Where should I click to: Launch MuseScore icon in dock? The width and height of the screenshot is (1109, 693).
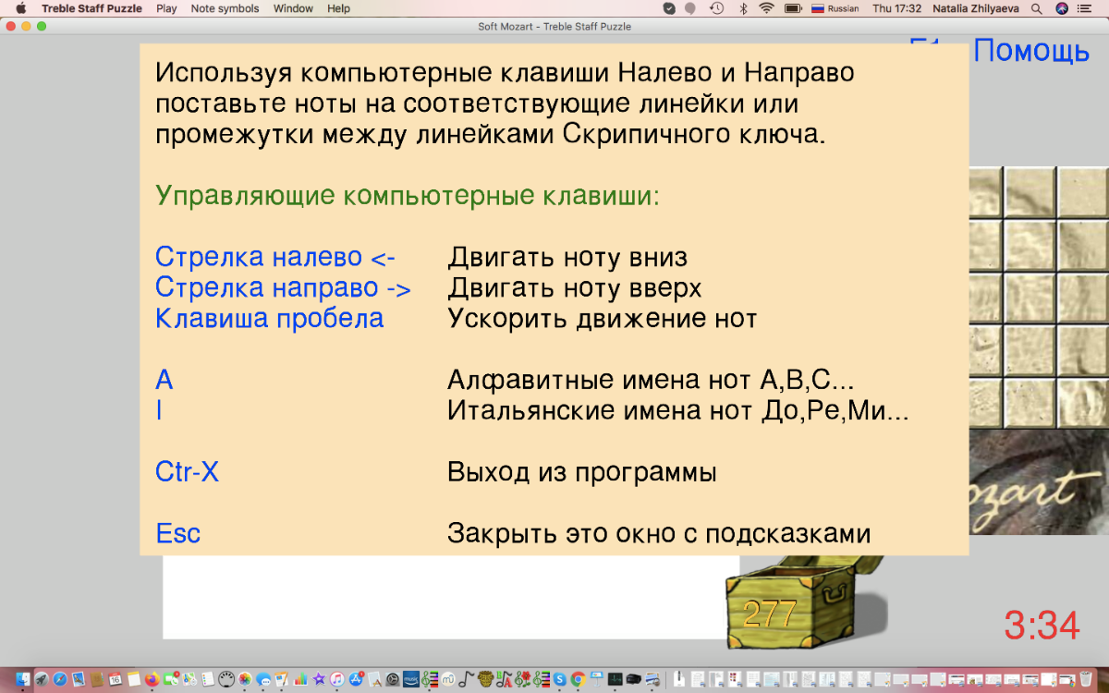click(448, 680)
